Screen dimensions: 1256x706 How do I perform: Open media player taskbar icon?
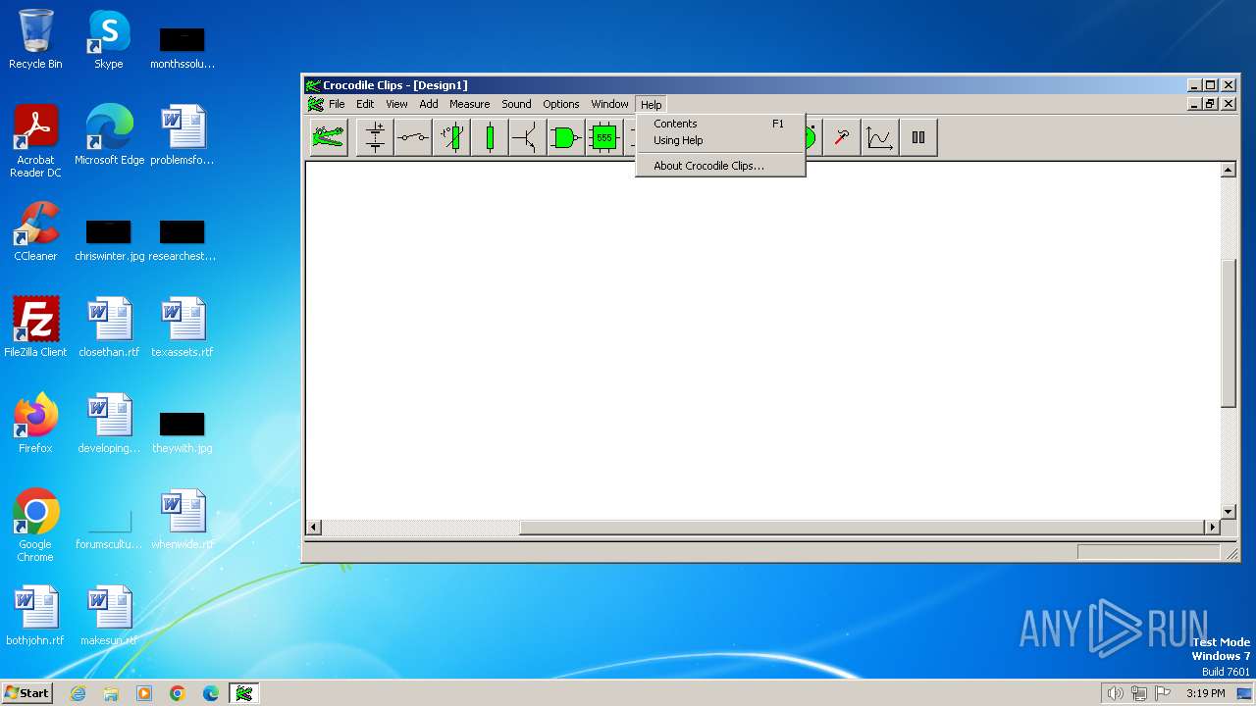(x=144, y=693)
